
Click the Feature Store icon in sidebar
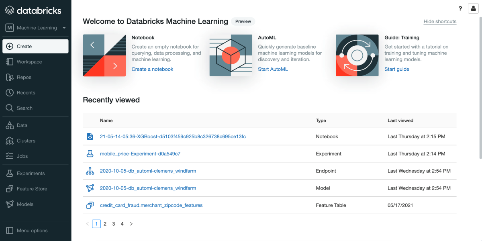point(10,189)
